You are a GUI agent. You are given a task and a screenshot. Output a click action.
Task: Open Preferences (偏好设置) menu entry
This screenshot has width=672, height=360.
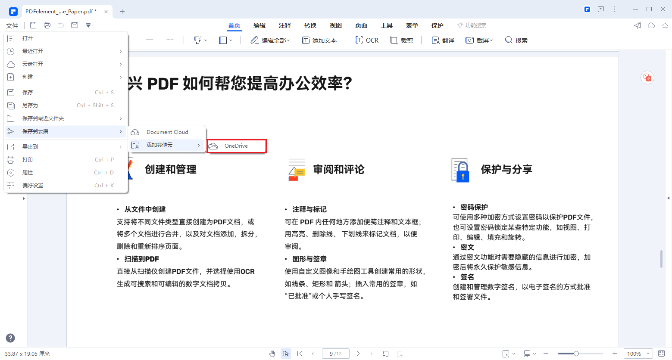click(66, 186)
